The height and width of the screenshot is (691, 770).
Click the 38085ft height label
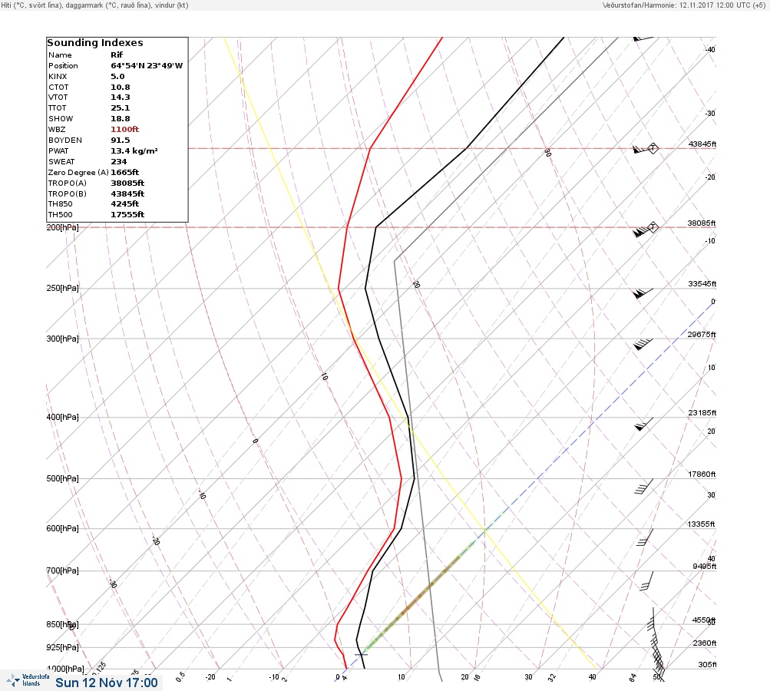(702, 223)
